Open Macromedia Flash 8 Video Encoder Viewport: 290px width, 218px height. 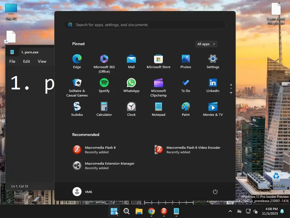pos(187,150)
